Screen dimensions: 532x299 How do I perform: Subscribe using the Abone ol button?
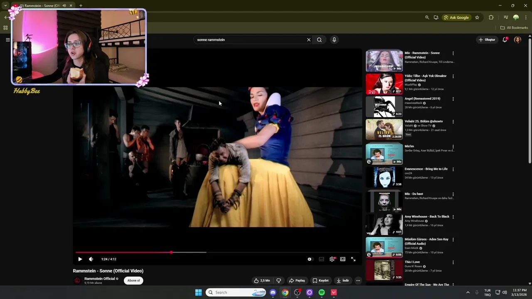tap(133, 281)
